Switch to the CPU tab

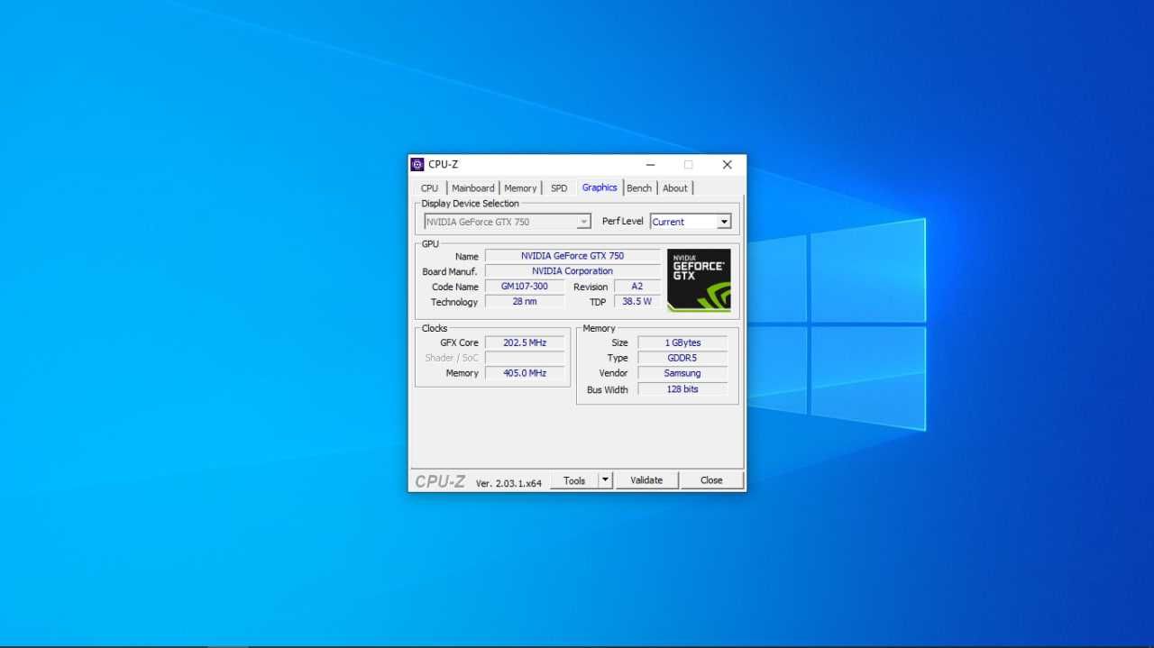[430, 188]
